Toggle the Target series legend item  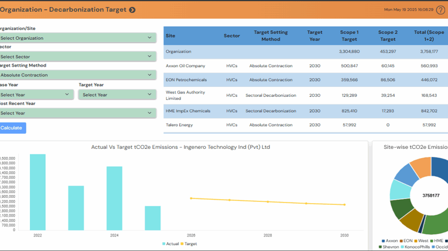[x=189, y=244]
